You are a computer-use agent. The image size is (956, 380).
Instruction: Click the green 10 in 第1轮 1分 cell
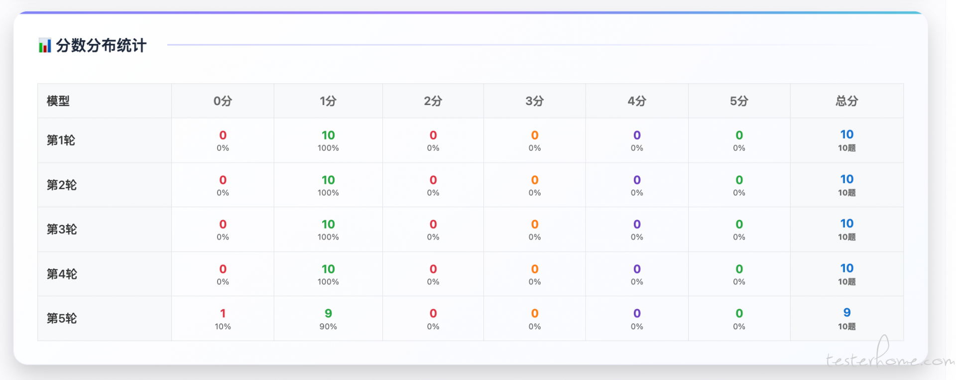tap(328, 135)
